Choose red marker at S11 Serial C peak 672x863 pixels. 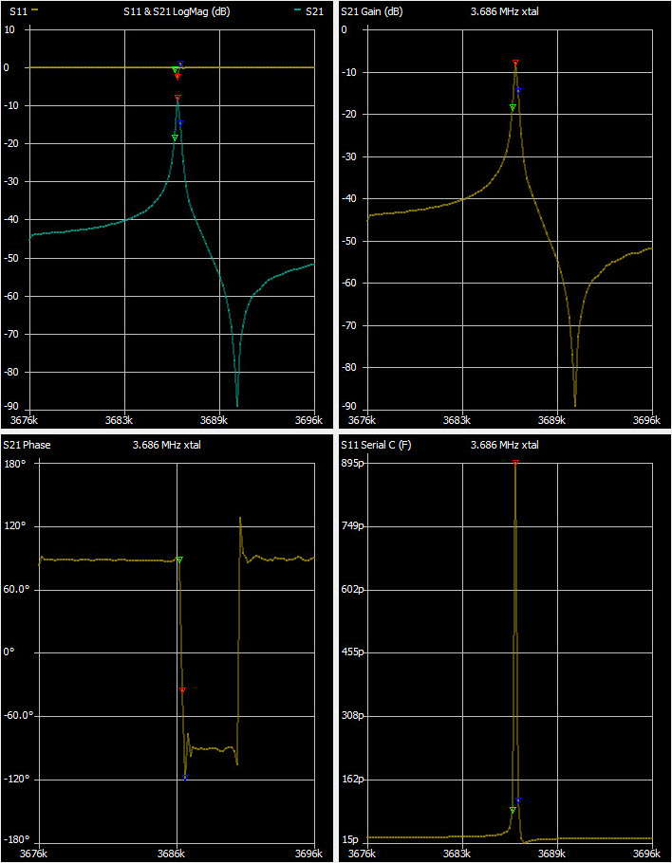515,463
